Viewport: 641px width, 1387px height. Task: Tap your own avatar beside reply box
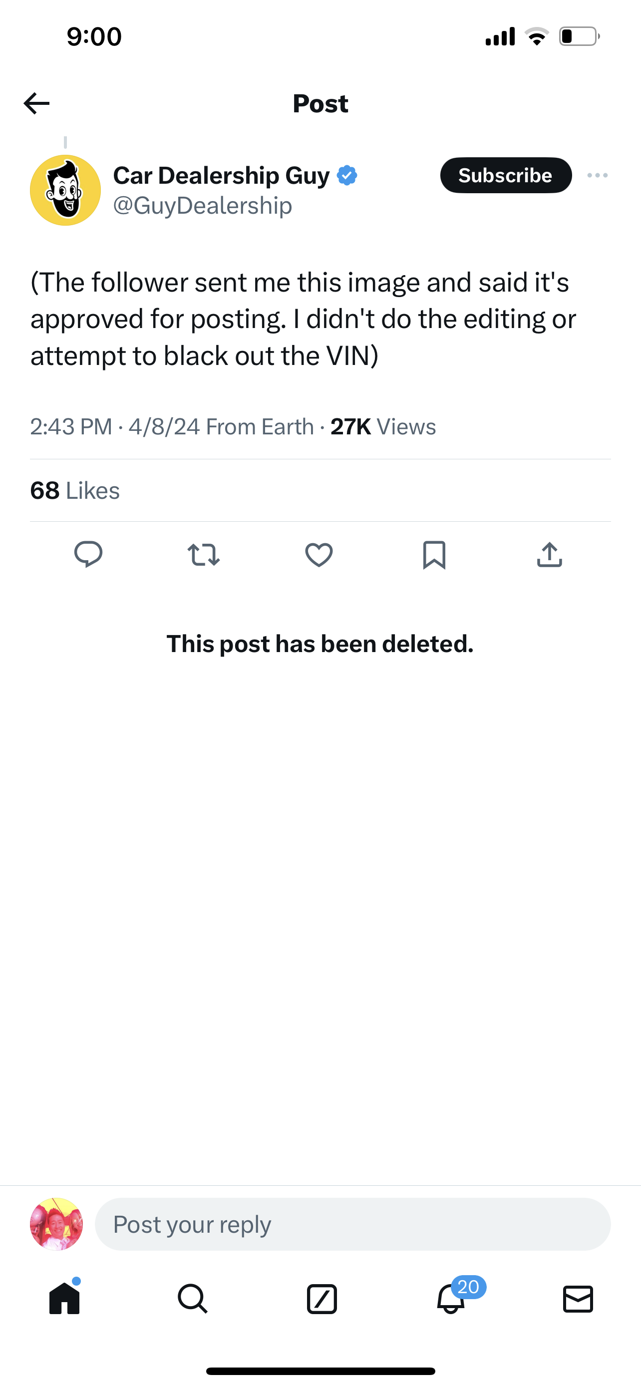[56, 1224]
